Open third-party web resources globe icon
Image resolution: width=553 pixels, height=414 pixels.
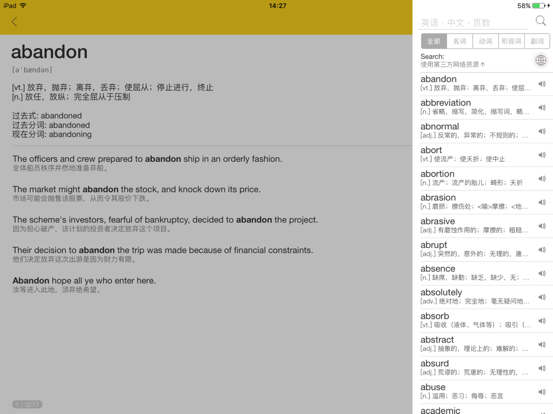pyautogui.click(x=541, y=60)
